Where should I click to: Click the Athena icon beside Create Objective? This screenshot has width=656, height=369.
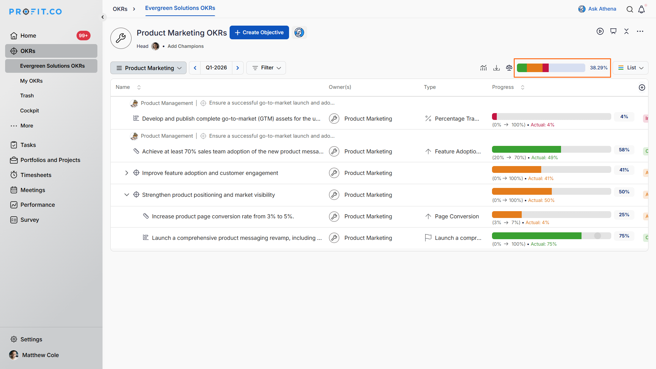[x=299, y=32]
